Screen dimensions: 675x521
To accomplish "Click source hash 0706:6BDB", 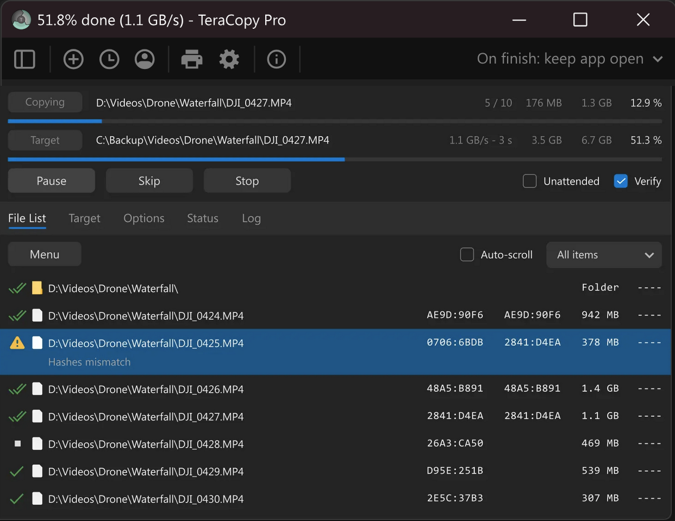I will [455, 342].
